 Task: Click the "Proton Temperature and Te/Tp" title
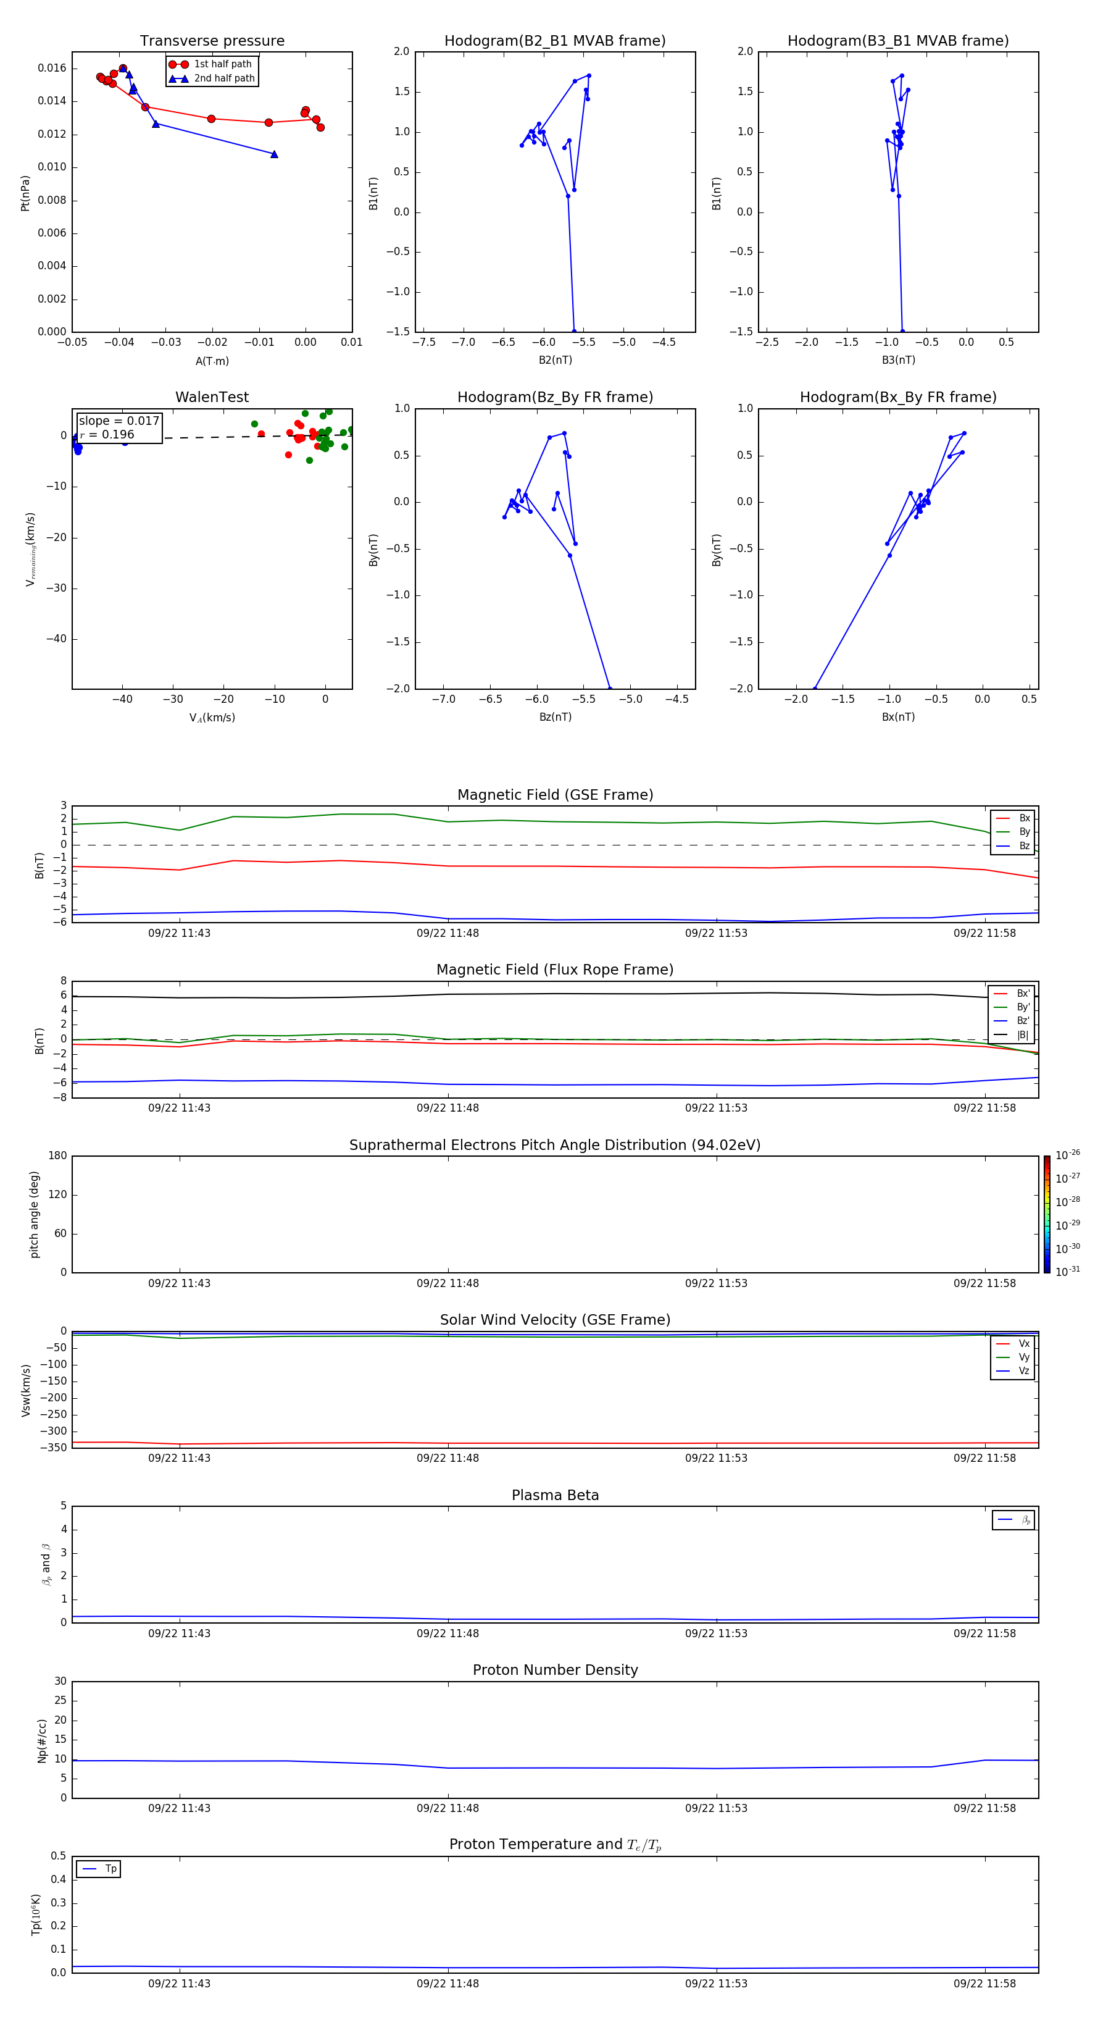pos(555,1845)
